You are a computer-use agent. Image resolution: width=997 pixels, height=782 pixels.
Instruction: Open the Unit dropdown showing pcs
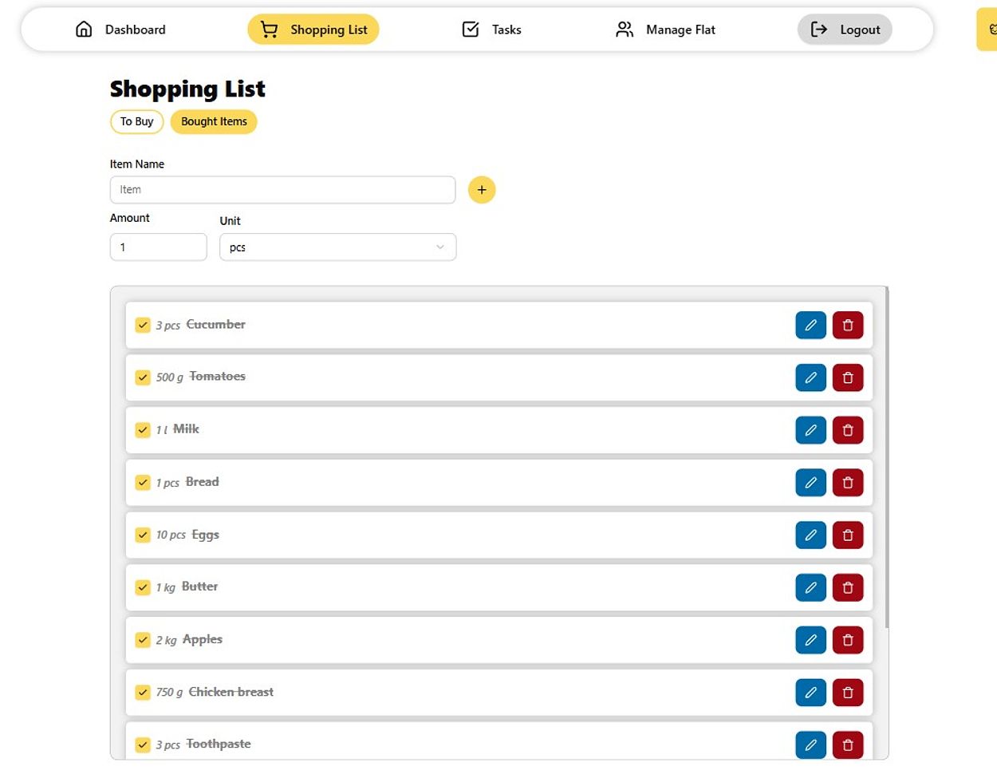337,247
